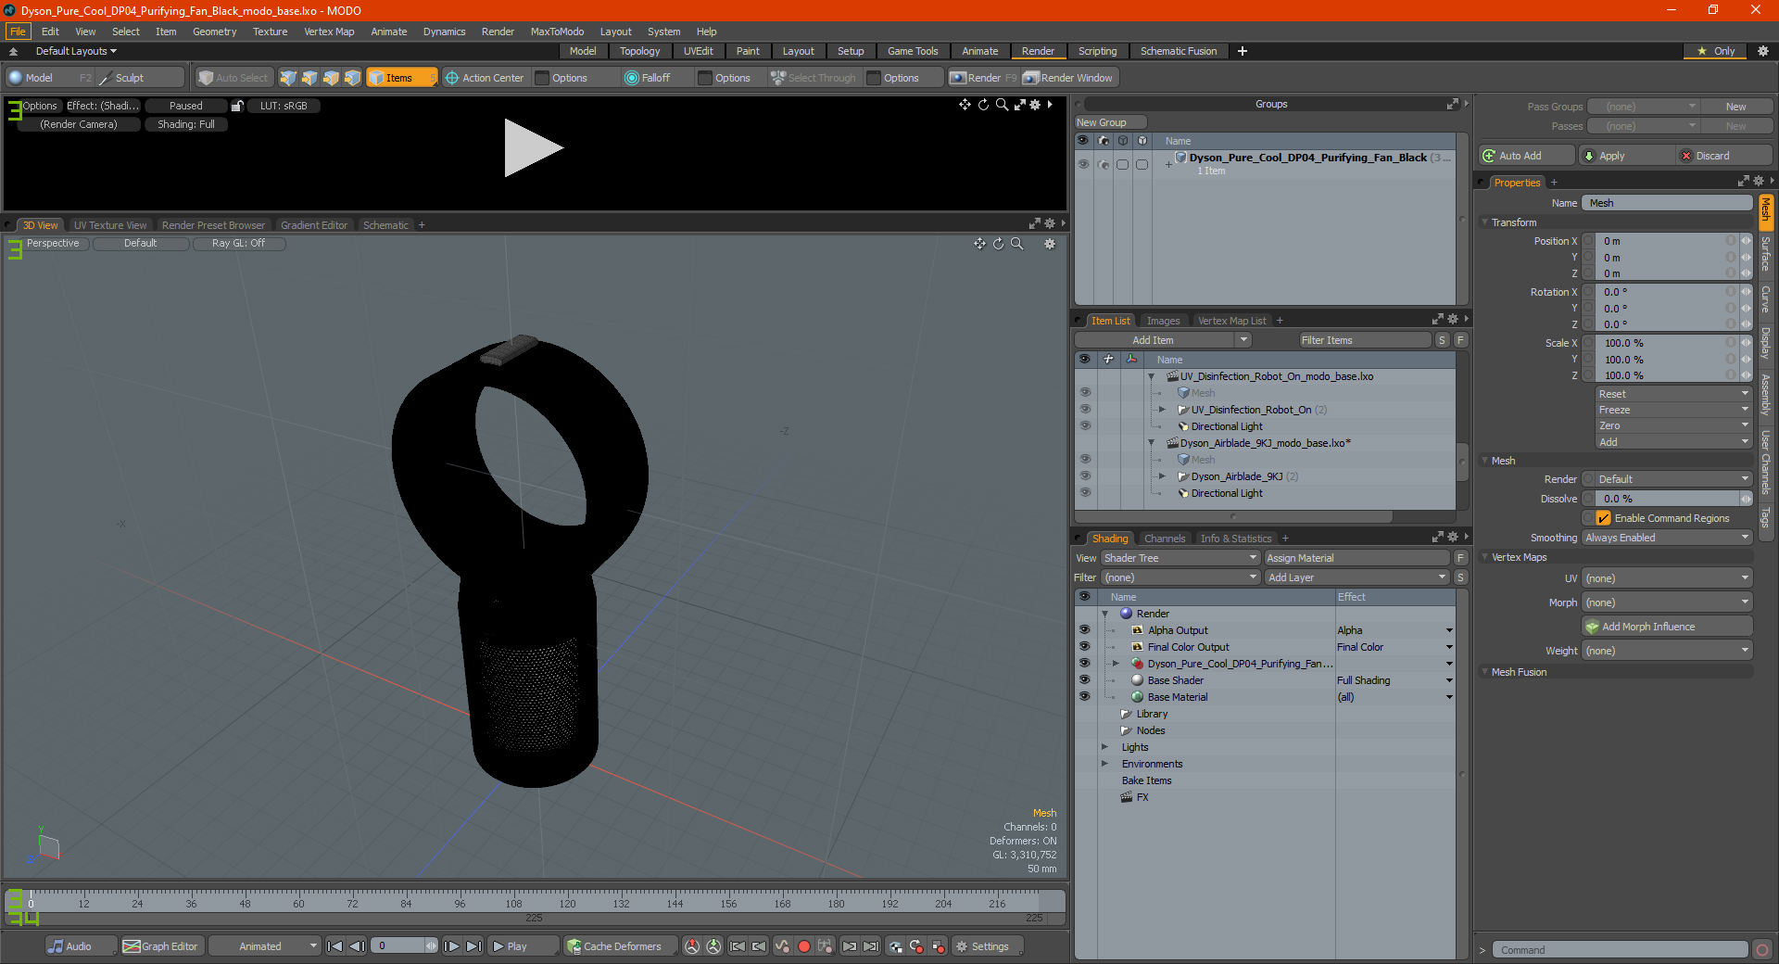Go to first frame
The width and height of the screenshot is (1779, 964).
tap(335, 946)
